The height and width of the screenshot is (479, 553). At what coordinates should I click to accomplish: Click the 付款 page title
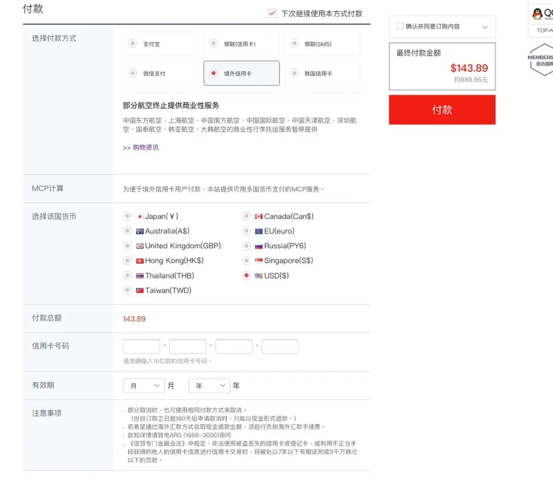tap(33, 9)
